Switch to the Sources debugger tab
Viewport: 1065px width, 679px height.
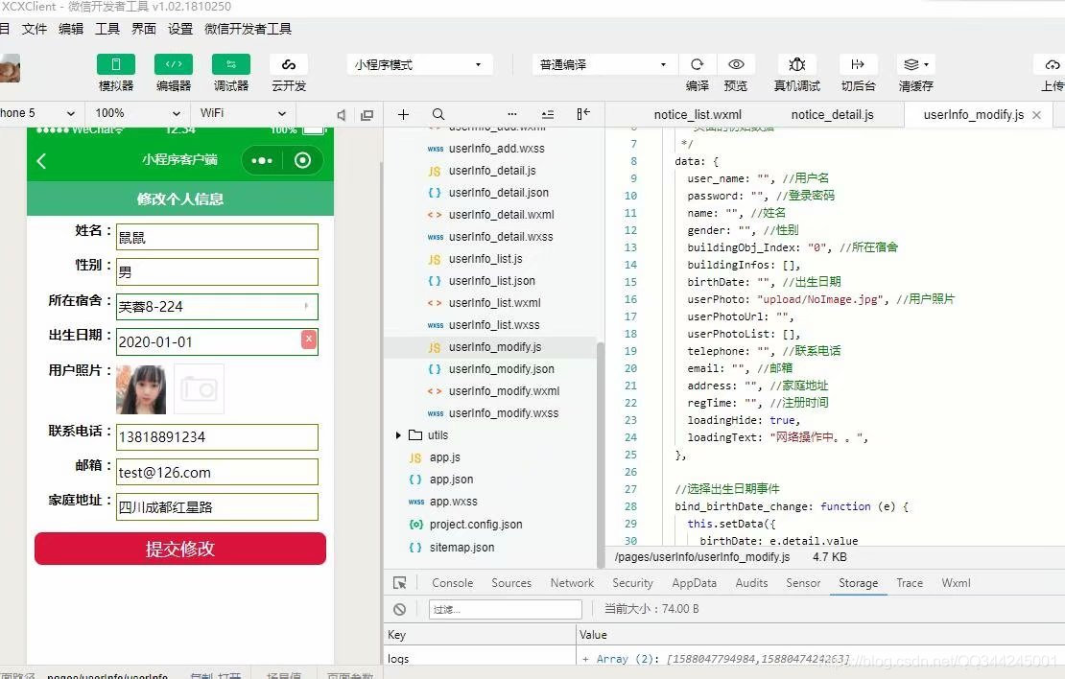pyautogui.click(x=511, y=583)
